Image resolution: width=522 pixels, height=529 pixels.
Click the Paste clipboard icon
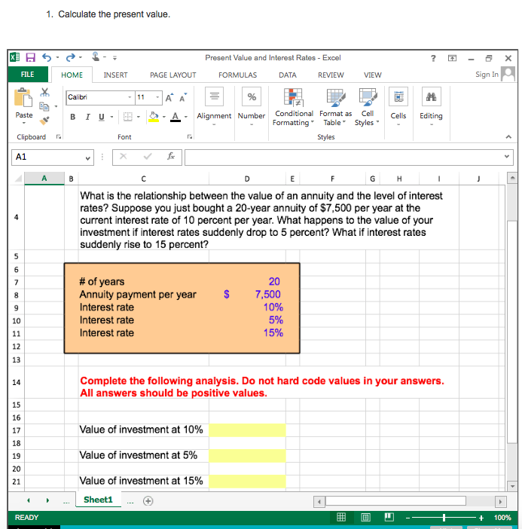(x=23, y=97)
